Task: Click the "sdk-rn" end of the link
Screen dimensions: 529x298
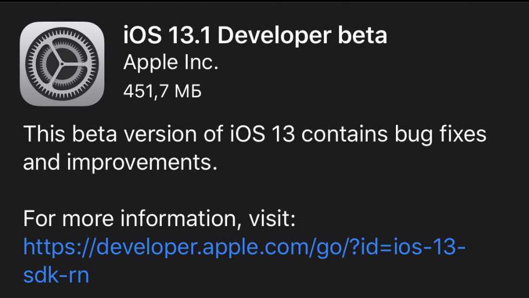Action: (x=56, y=275)
